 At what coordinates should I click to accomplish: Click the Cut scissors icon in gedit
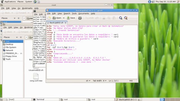pyautogui.click(x=104, y=18)
